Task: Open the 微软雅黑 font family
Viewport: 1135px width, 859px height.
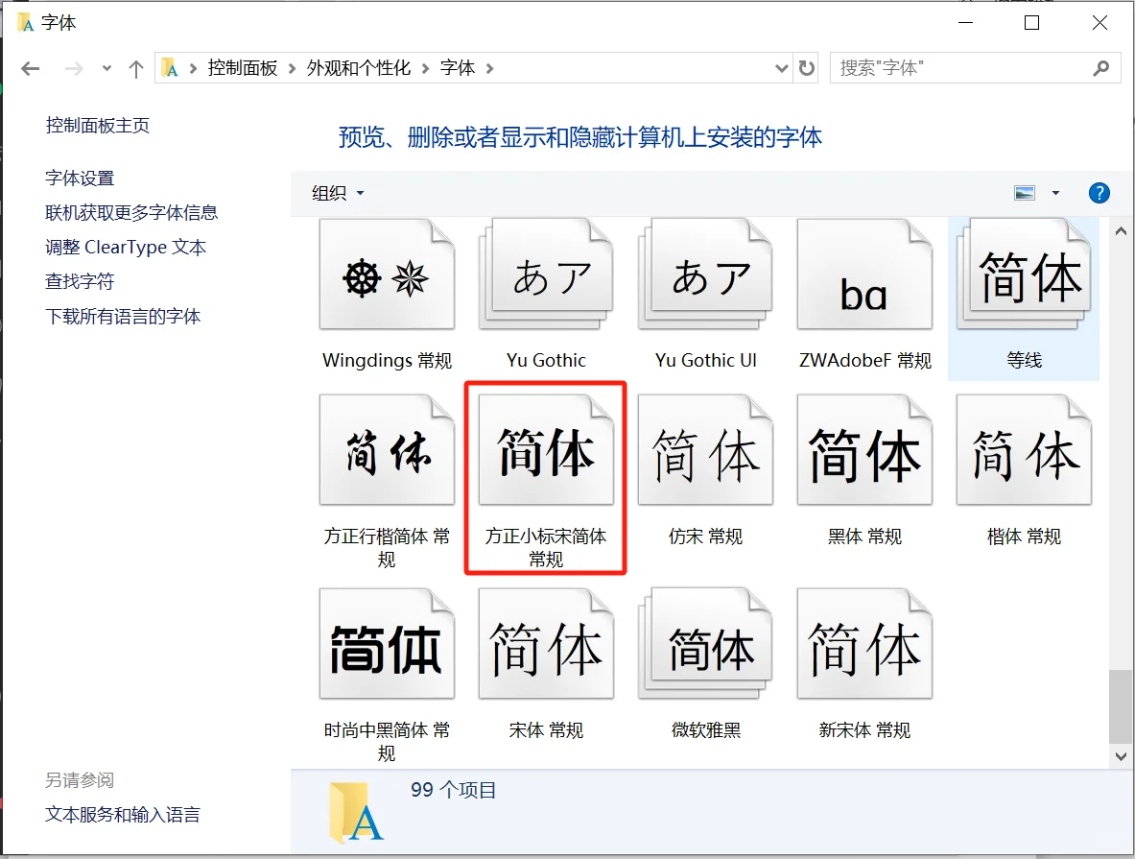Action: [x=705, y=643]
